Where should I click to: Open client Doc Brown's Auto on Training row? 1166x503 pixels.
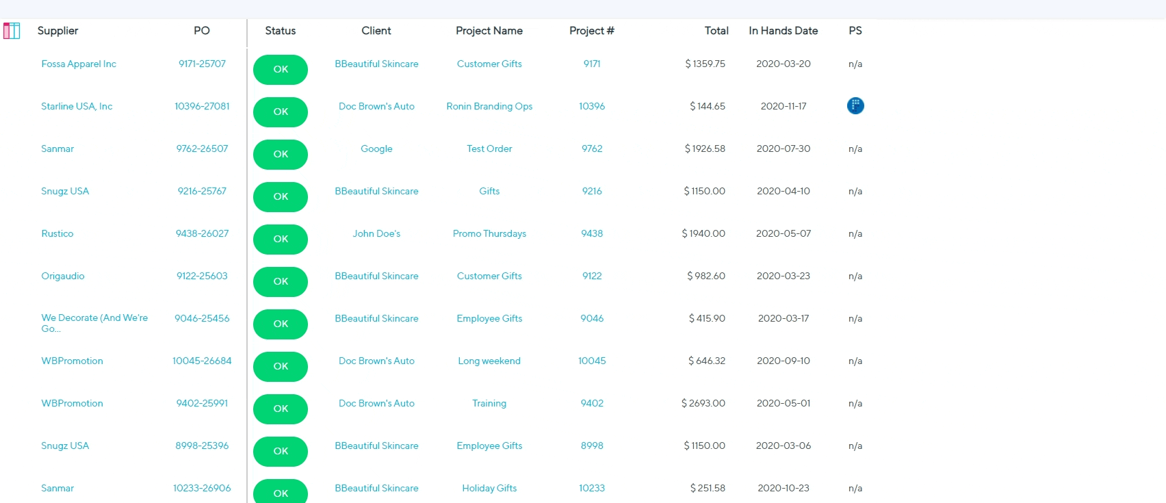coord(376,403)
